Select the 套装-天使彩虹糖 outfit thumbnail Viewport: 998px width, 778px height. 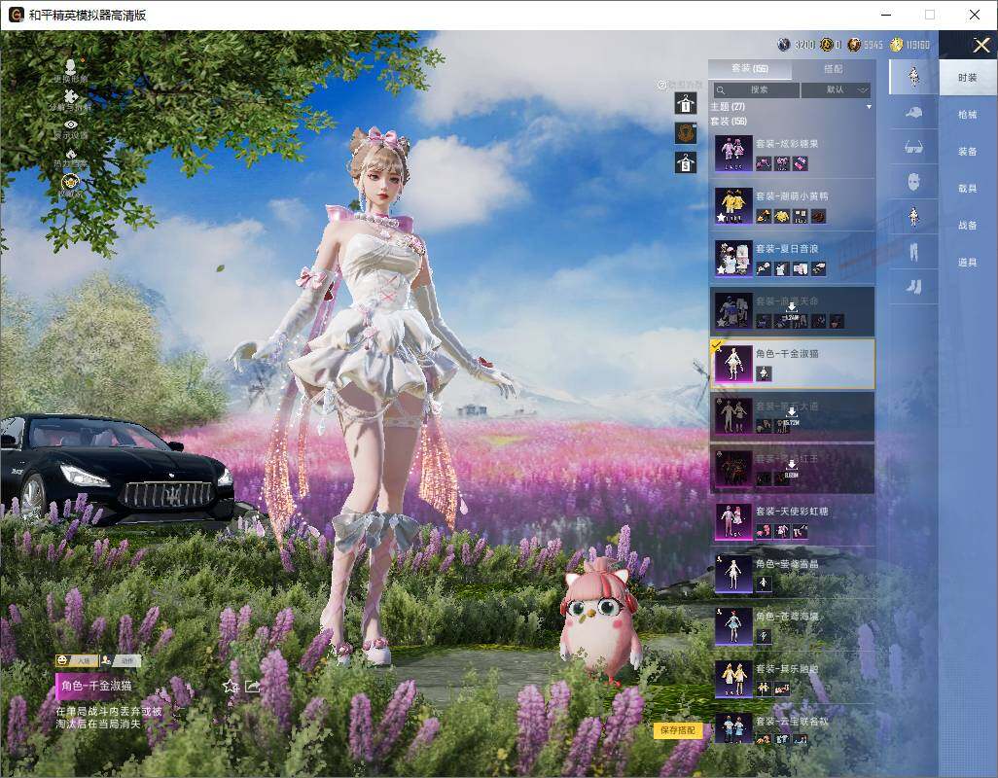[x=733, y=520]
